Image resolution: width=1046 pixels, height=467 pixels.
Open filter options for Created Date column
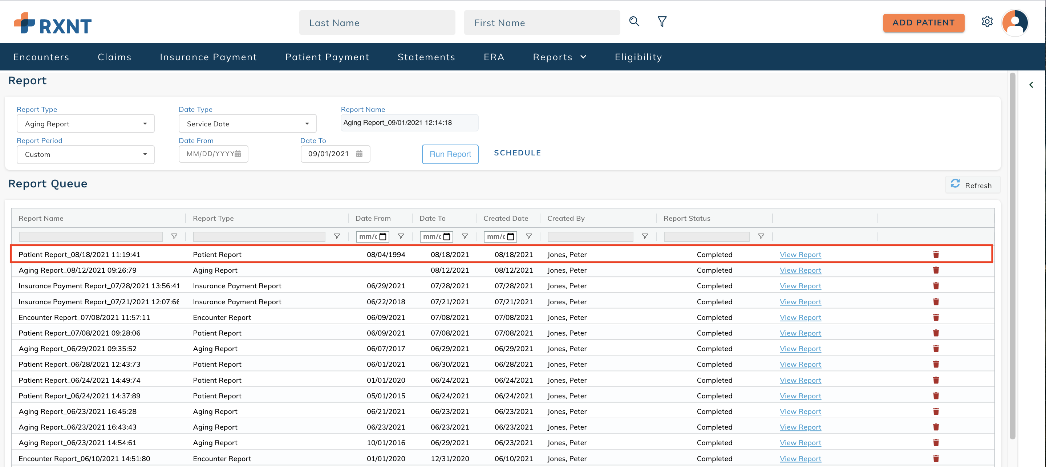(529, 236)
